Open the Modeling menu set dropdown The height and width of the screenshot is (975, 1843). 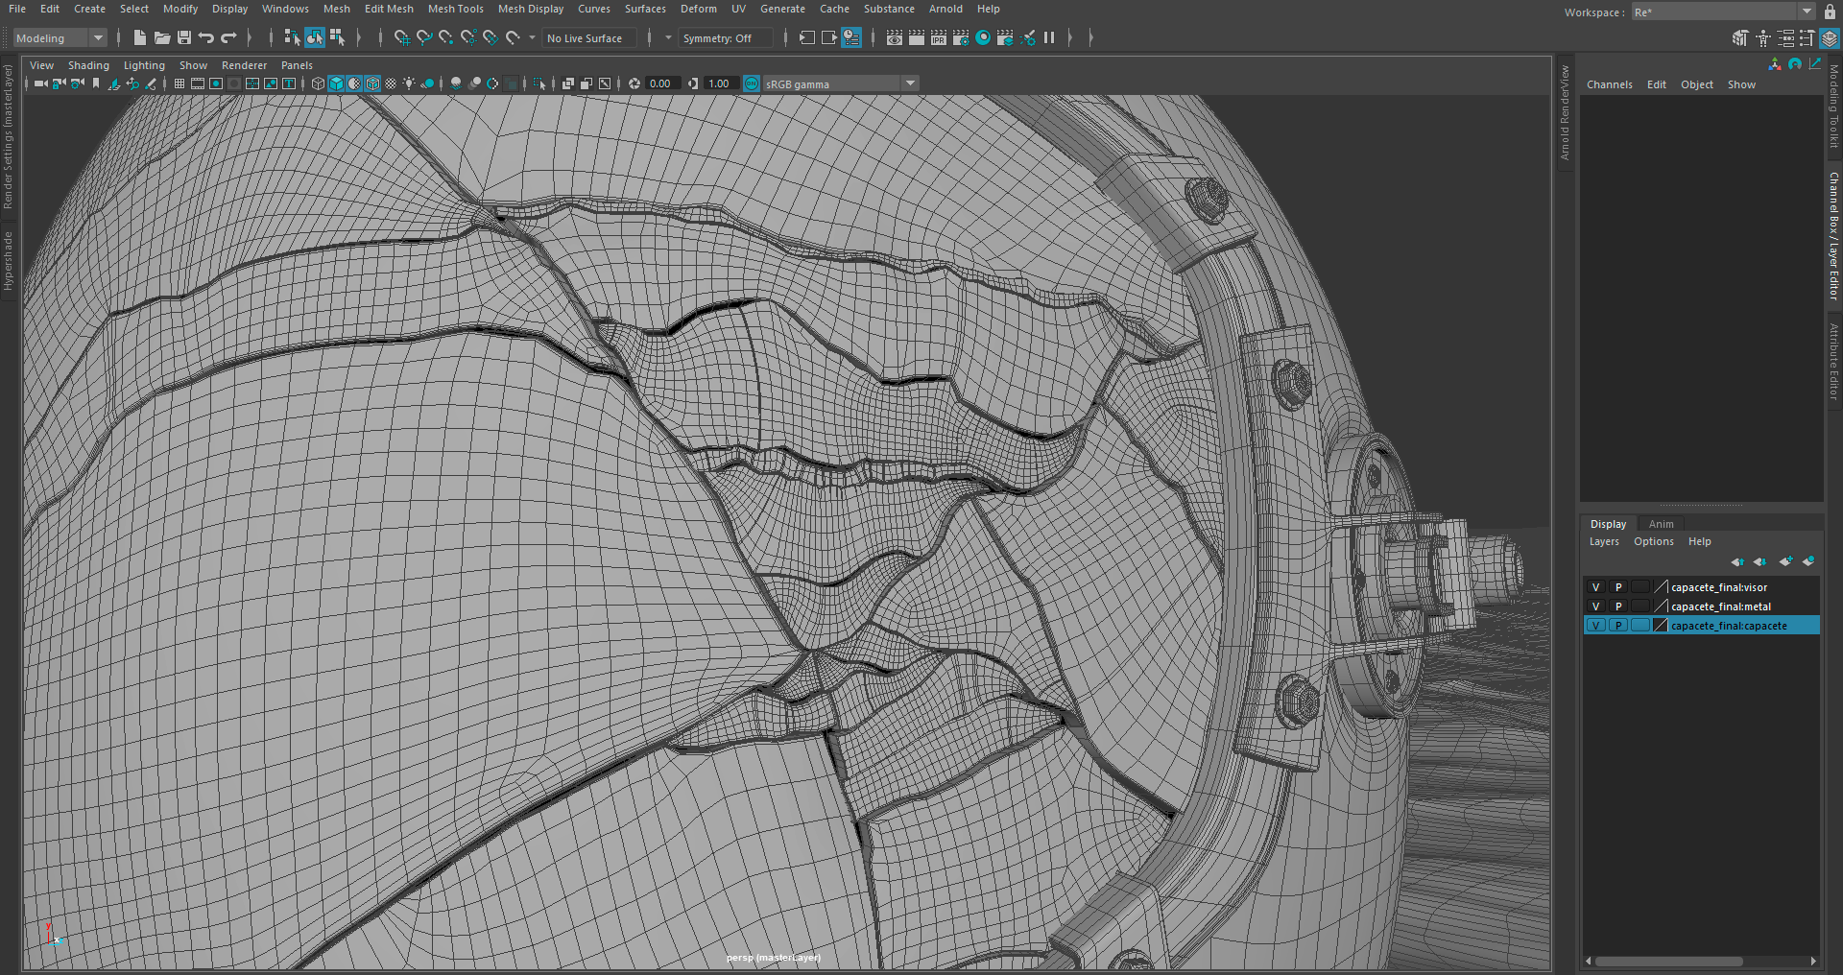pos(60,38)
